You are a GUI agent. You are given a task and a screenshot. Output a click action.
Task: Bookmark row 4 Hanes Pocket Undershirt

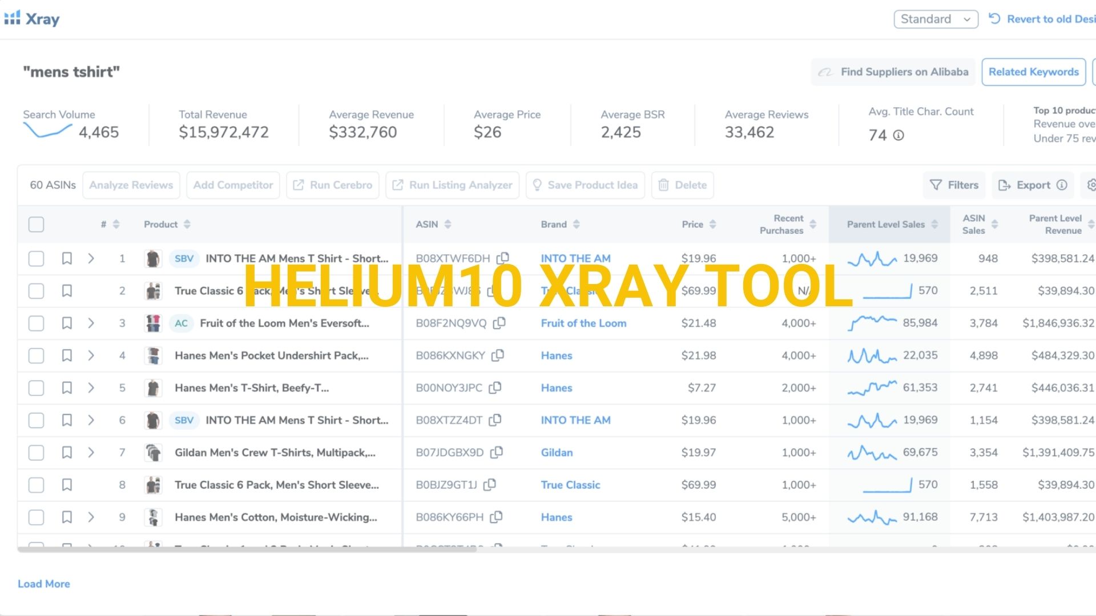click(x=67, y=355)
